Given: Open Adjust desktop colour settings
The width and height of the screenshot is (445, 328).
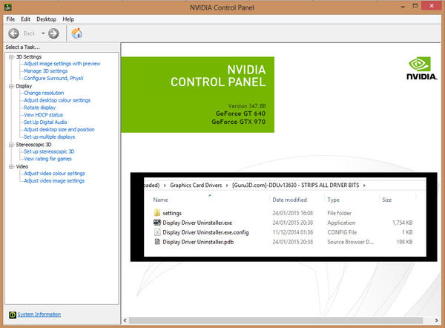Looking at the screenshot, I should (57, 100).
